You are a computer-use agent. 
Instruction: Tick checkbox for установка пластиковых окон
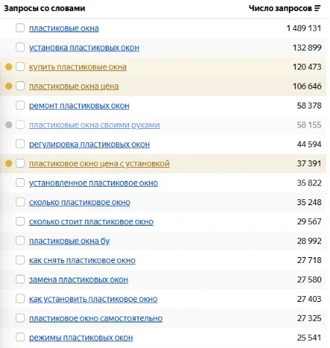tap(21, 47)
